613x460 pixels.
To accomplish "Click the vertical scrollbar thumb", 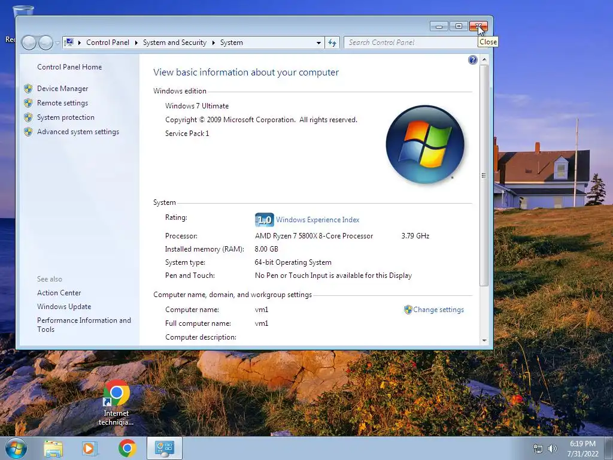I will [x=484, y=175].
